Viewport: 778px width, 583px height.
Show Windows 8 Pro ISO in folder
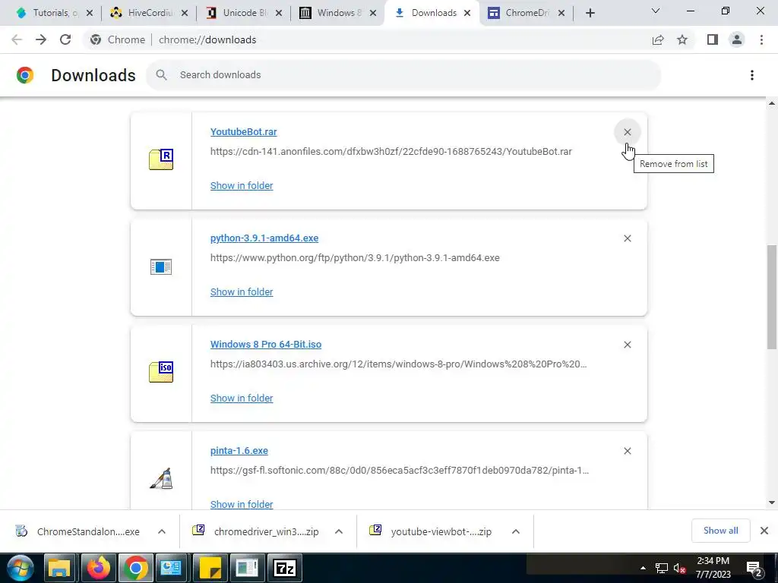242,398
